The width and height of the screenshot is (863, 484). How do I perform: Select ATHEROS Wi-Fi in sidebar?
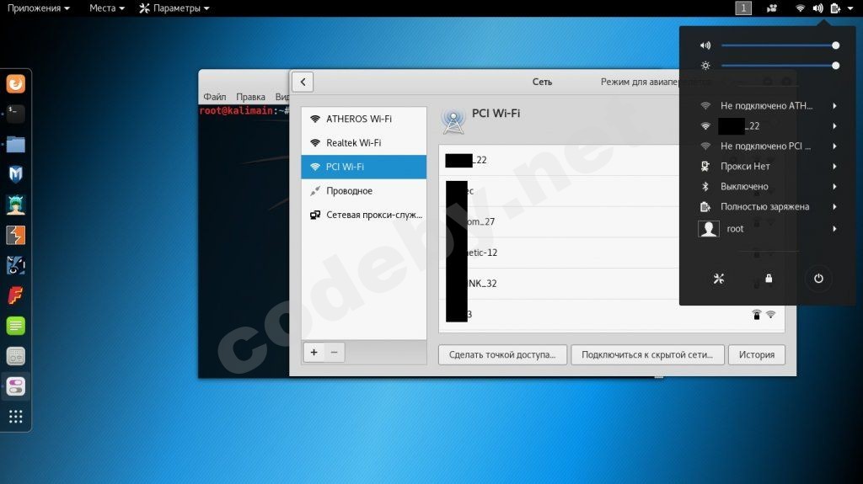[364, 119]
